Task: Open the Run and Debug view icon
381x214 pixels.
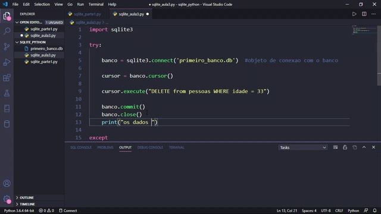Action: pyautogui.click(x=7, y=62)
